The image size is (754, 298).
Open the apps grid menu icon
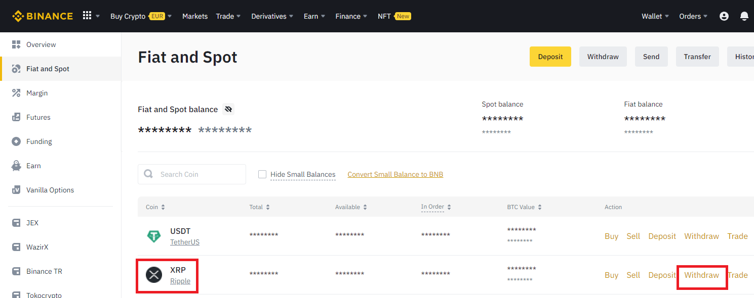(x=87, y=16)
